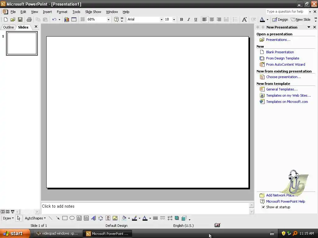Click the Fill Color paint bucket

[124, 218]
